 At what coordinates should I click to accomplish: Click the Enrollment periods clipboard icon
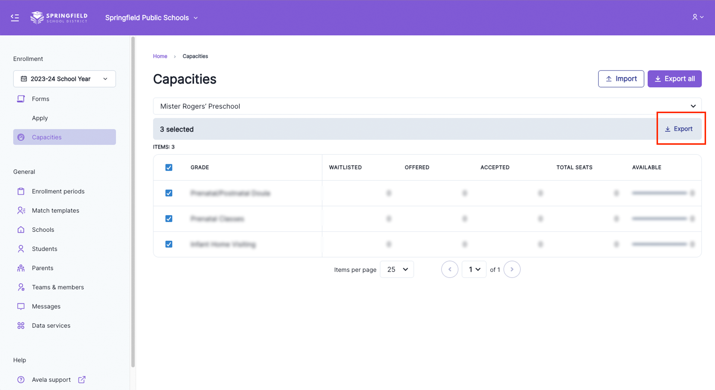(x=21, y=191)
